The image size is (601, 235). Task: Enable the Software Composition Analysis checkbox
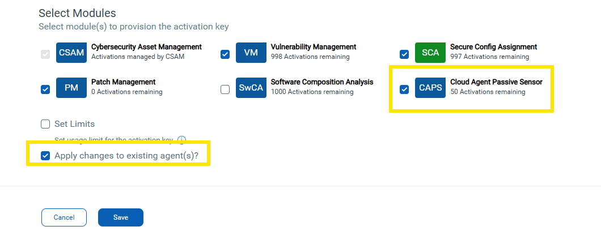225,89
